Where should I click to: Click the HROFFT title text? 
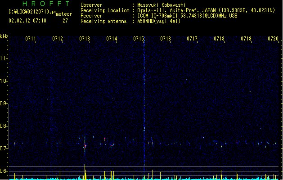tap(46, 4)
